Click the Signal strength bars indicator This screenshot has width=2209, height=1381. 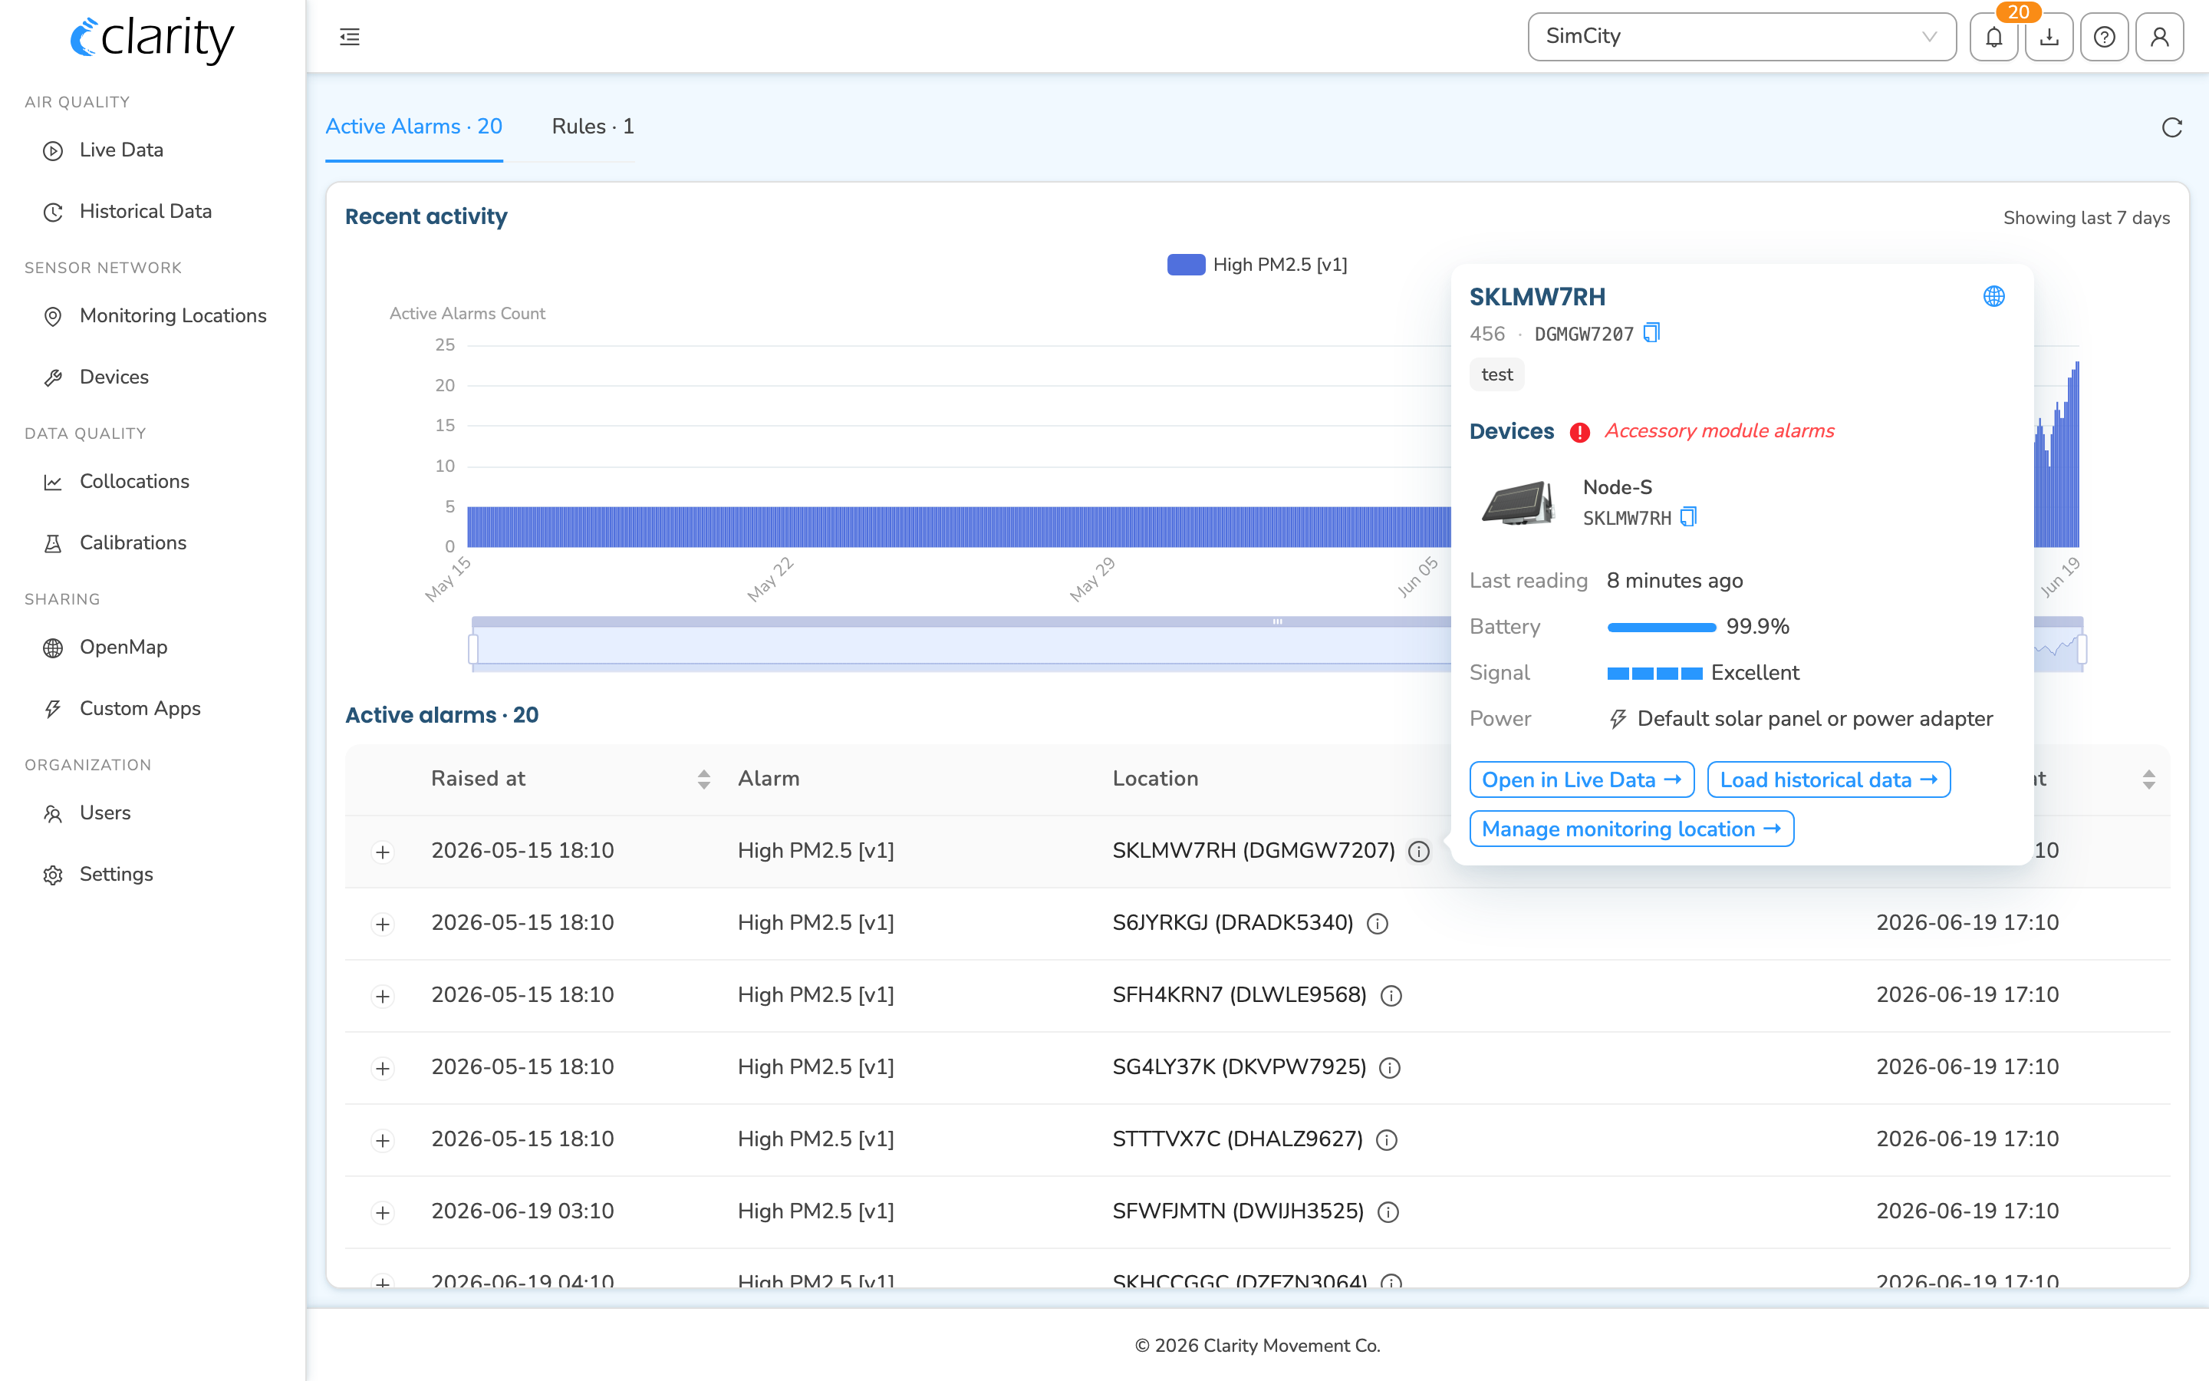click(1654, 674)
